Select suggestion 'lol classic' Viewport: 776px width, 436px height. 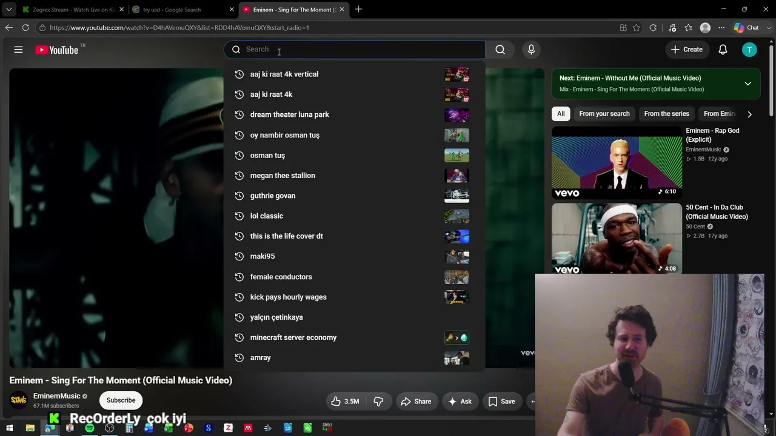[354, 216]
